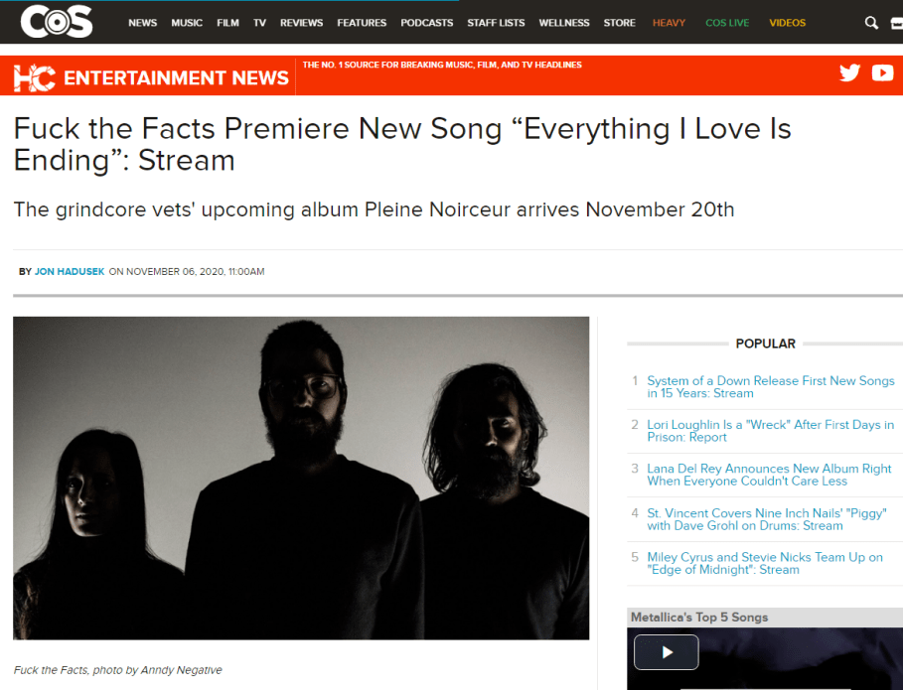Open Lana Del Rey album announcement link
The height and width of the screenshot is (690, 903).
pos(769,475)
